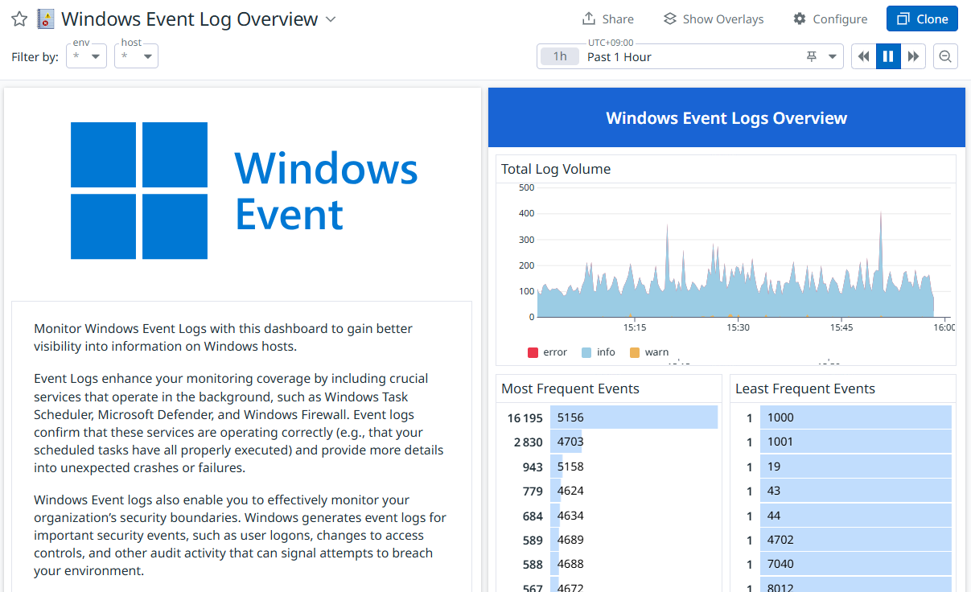Viewport: 971px width, 592px height.
Task: Step back one time period
Action: tap(864, 56)
